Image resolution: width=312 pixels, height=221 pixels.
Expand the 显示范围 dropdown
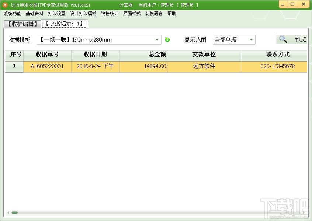(251, 40)
